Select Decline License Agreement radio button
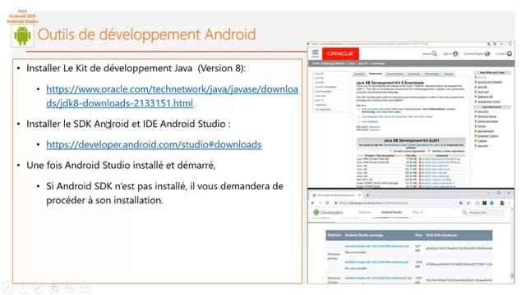Image resolution: width=526 pixels, height=295 pixels. tap(429, 151)
